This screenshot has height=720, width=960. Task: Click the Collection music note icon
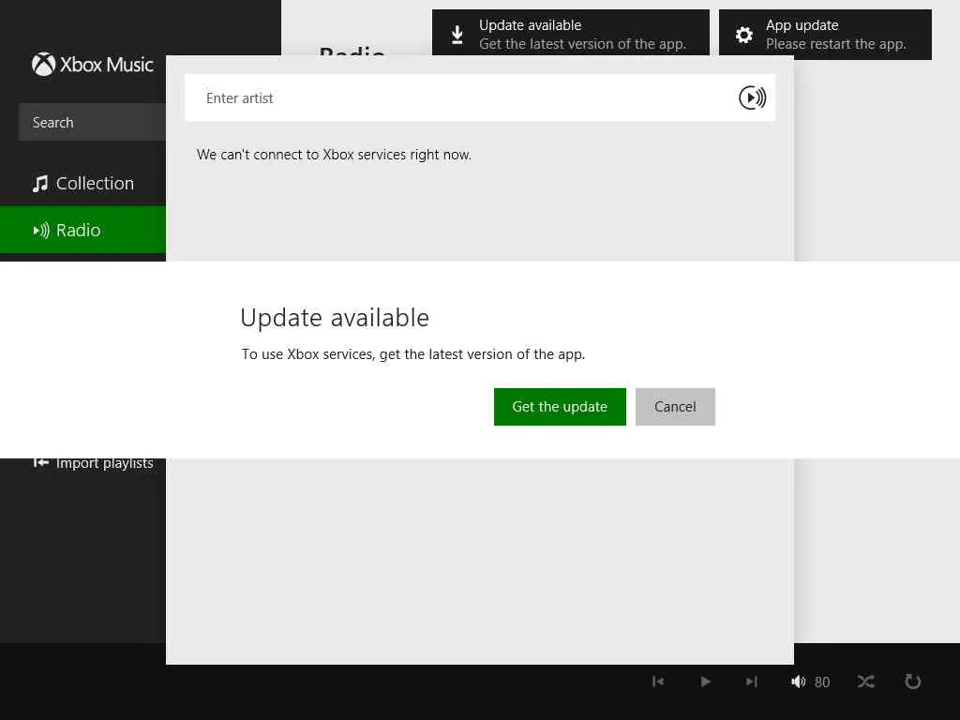click(x=40, y=184)
